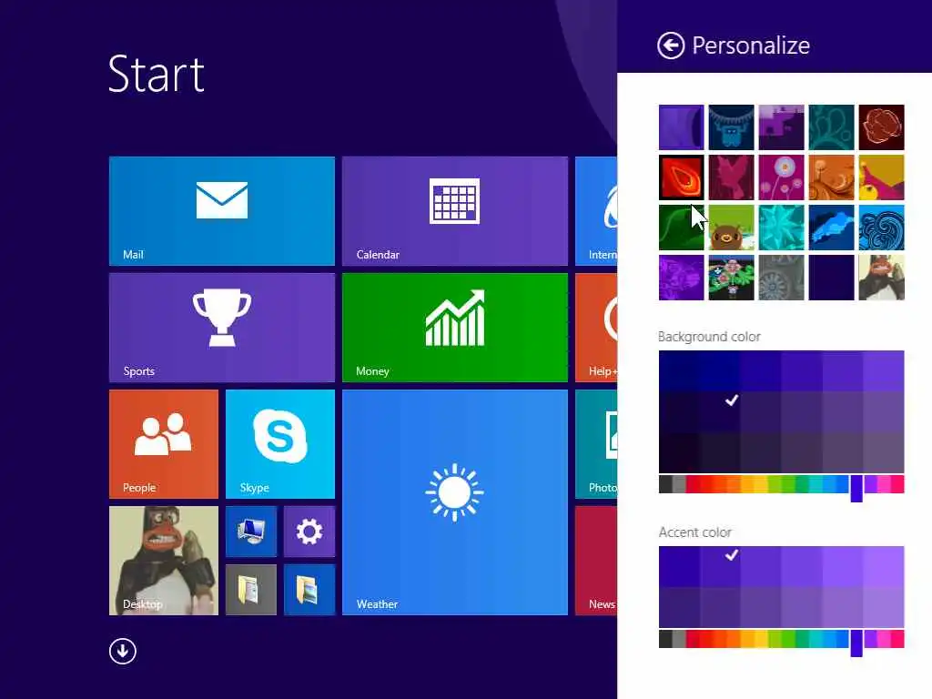Image resolution: width=932 pixels, height=699 pixels.
Task: Open the Photos tile
Action: 596,444
